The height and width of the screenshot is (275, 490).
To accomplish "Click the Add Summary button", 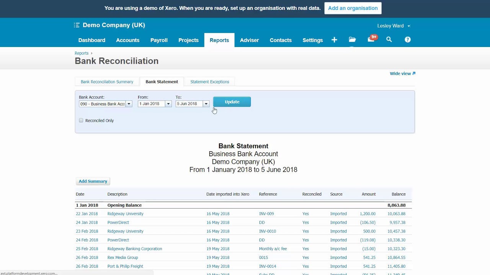I will (x=93, y=181).
